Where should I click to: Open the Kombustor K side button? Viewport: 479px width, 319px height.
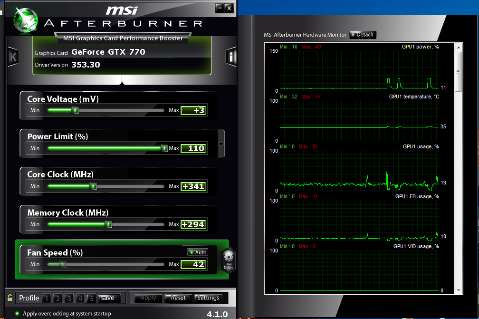[x=13, y=57]
